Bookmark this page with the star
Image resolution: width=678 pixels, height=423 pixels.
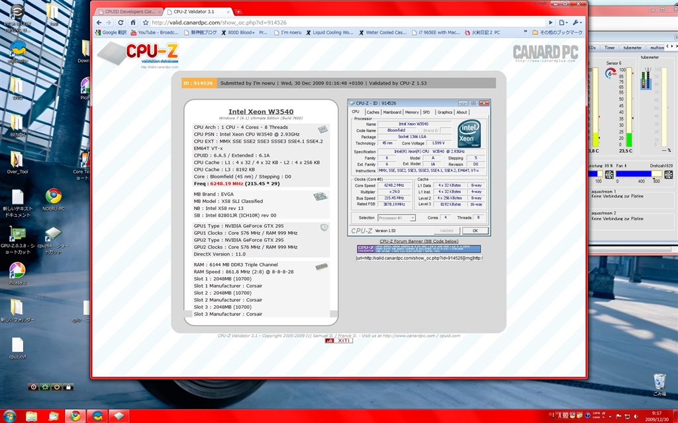click(146, 22)
